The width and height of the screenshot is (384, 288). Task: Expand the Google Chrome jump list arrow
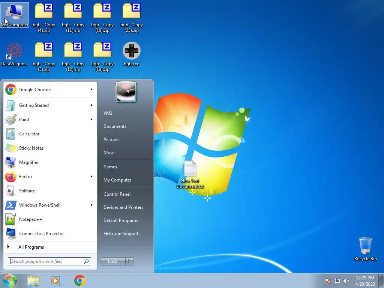(91, 90)
